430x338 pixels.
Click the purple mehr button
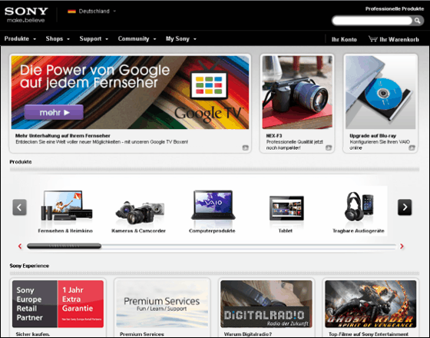[x=54, y=112]
